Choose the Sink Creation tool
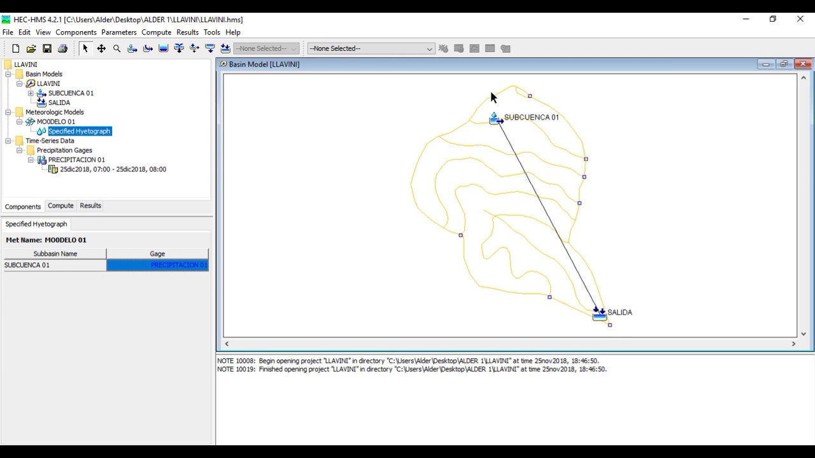This screenshot has height=458, width=815. [x=225, y=48]
